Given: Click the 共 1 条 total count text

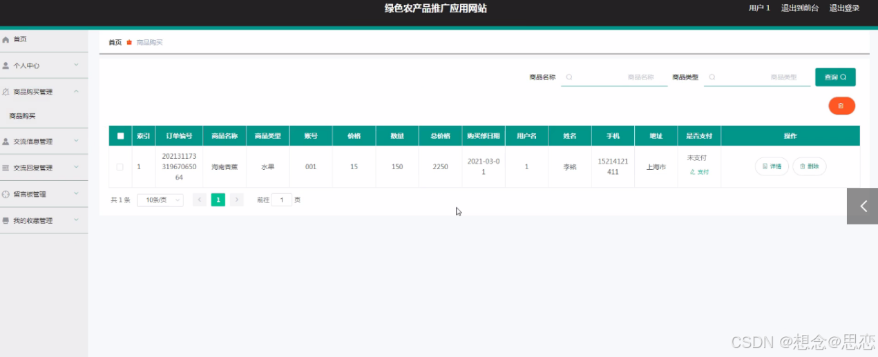Looking at the screenshot, I should 120,200.
